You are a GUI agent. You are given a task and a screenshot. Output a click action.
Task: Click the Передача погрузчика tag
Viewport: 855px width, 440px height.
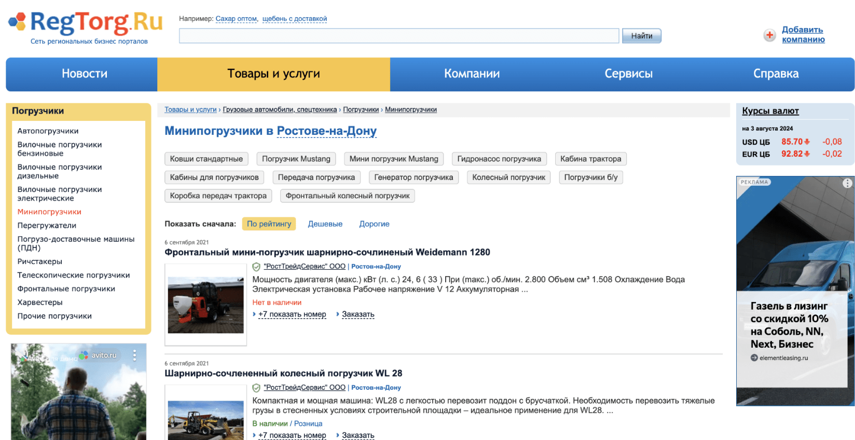(x=316, y=177)
